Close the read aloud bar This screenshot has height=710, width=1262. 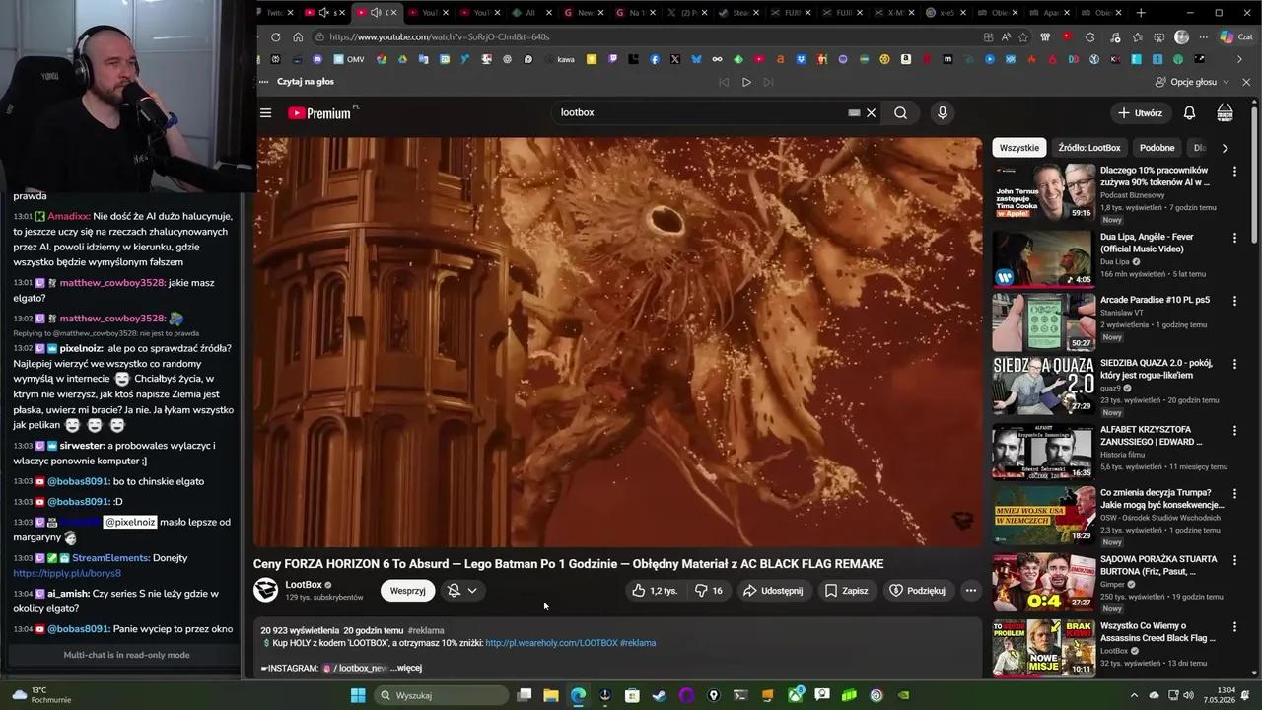1246,82
